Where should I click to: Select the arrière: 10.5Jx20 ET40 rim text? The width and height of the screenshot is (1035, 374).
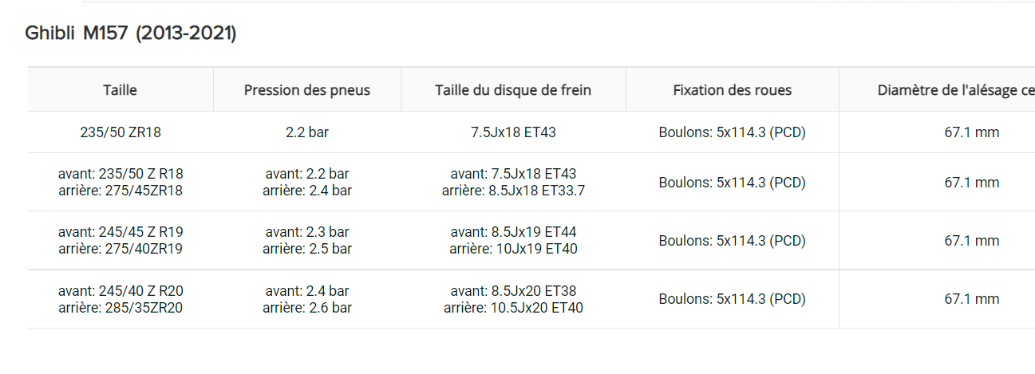pos(513,307)
